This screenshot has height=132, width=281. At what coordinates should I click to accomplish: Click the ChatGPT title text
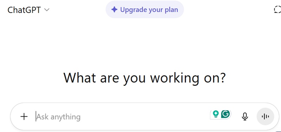(24, 10)
